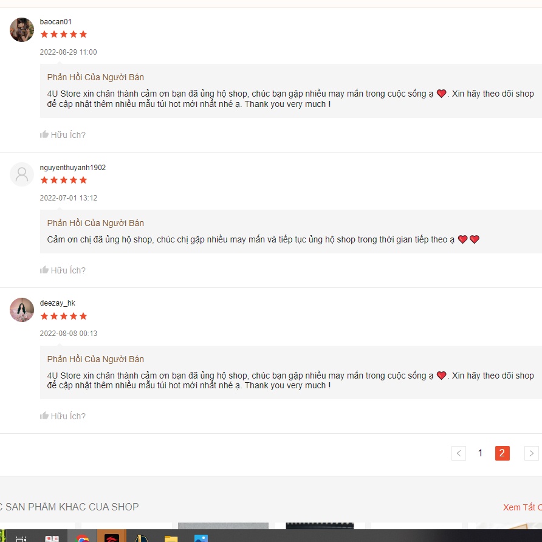Open Garena app in taskbar
542x542 pixels.
(x=112, y=538)
